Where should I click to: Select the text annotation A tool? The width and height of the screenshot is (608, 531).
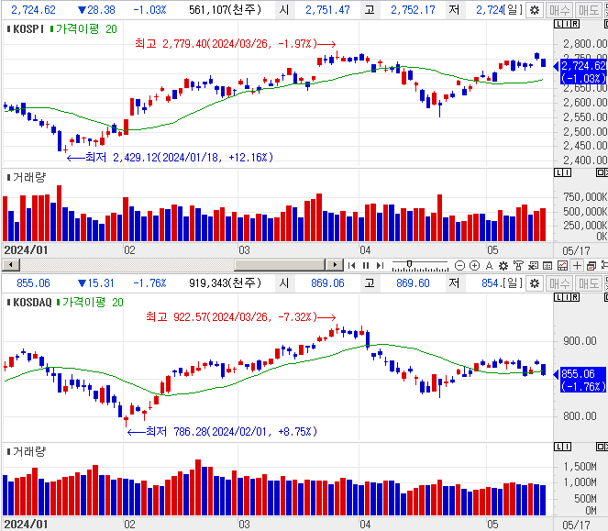click(x=489, y=266)
